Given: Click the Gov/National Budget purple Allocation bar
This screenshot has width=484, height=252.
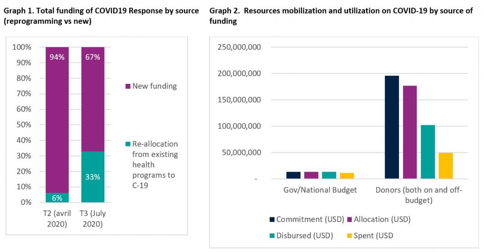Looking at the screenshot, I should click(x=311, y=175).
